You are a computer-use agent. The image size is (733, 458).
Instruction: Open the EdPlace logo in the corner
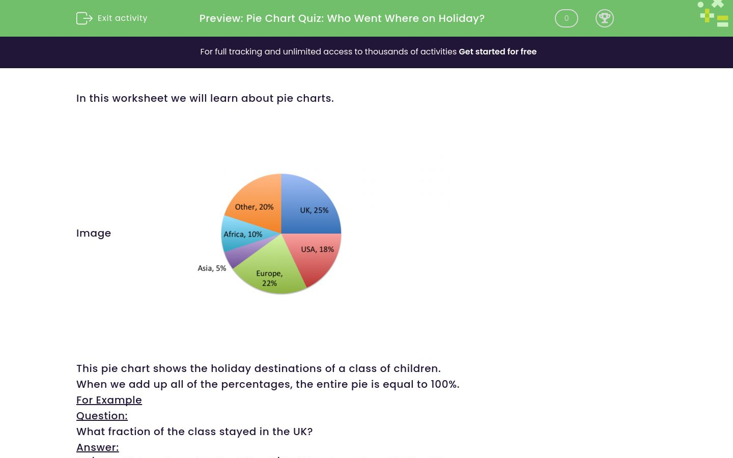pyautogui.click(x=713, y=13)
